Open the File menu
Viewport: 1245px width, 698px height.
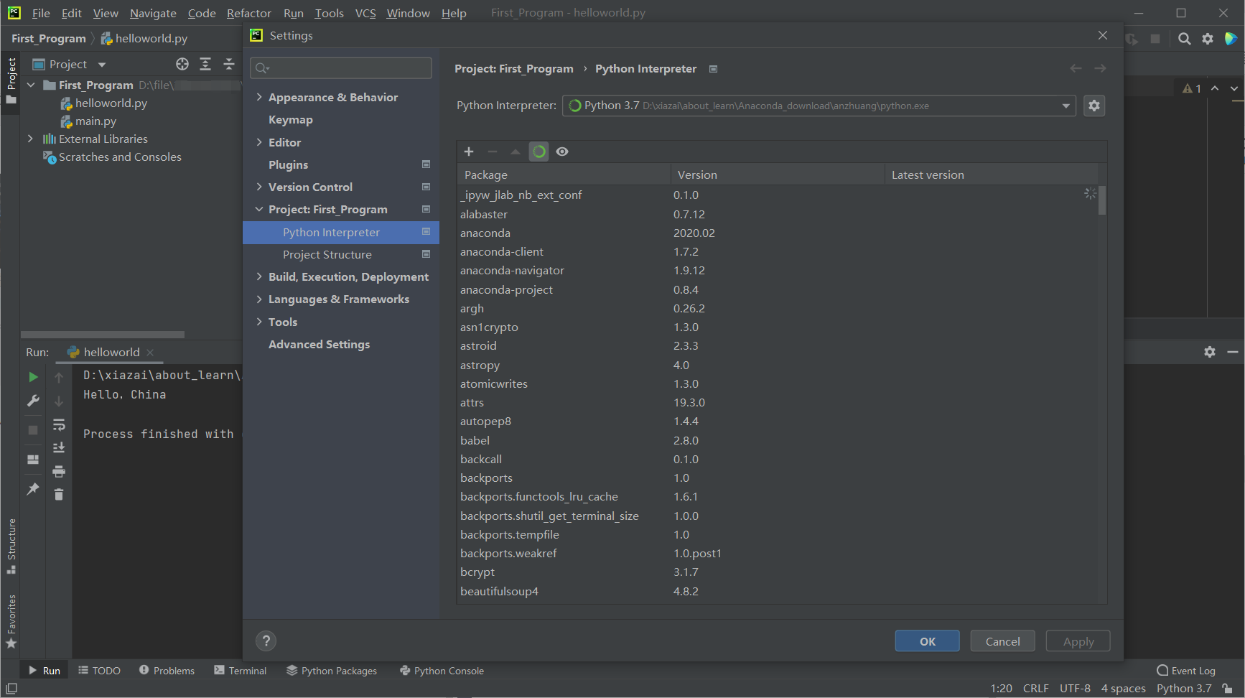[x=41, y=13]
